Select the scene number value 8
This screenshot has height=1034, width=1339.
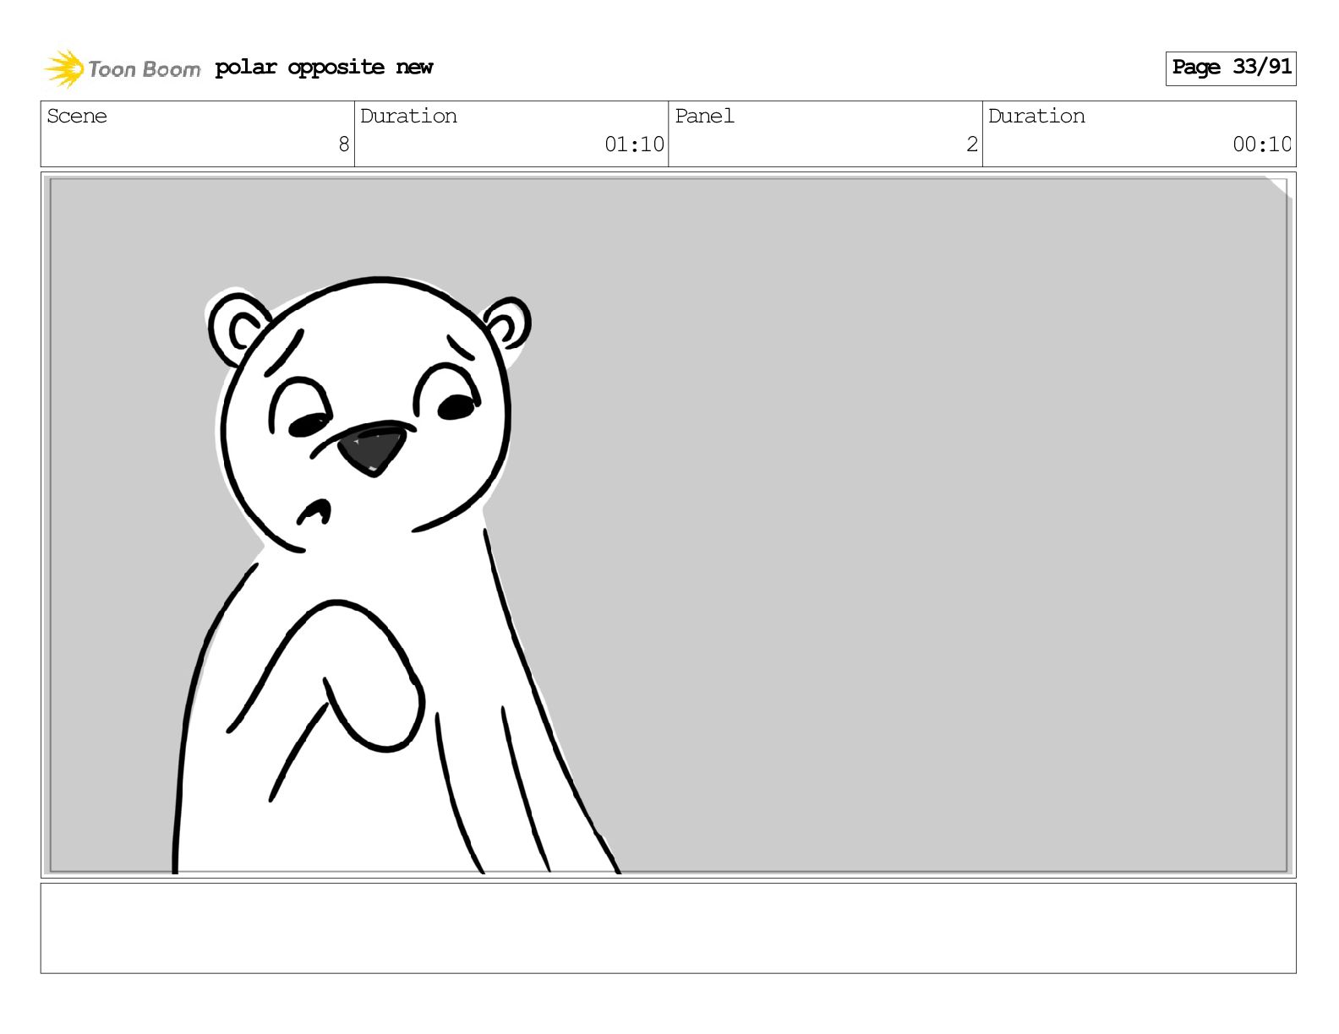pyautogui.click(x=343, y=144)
